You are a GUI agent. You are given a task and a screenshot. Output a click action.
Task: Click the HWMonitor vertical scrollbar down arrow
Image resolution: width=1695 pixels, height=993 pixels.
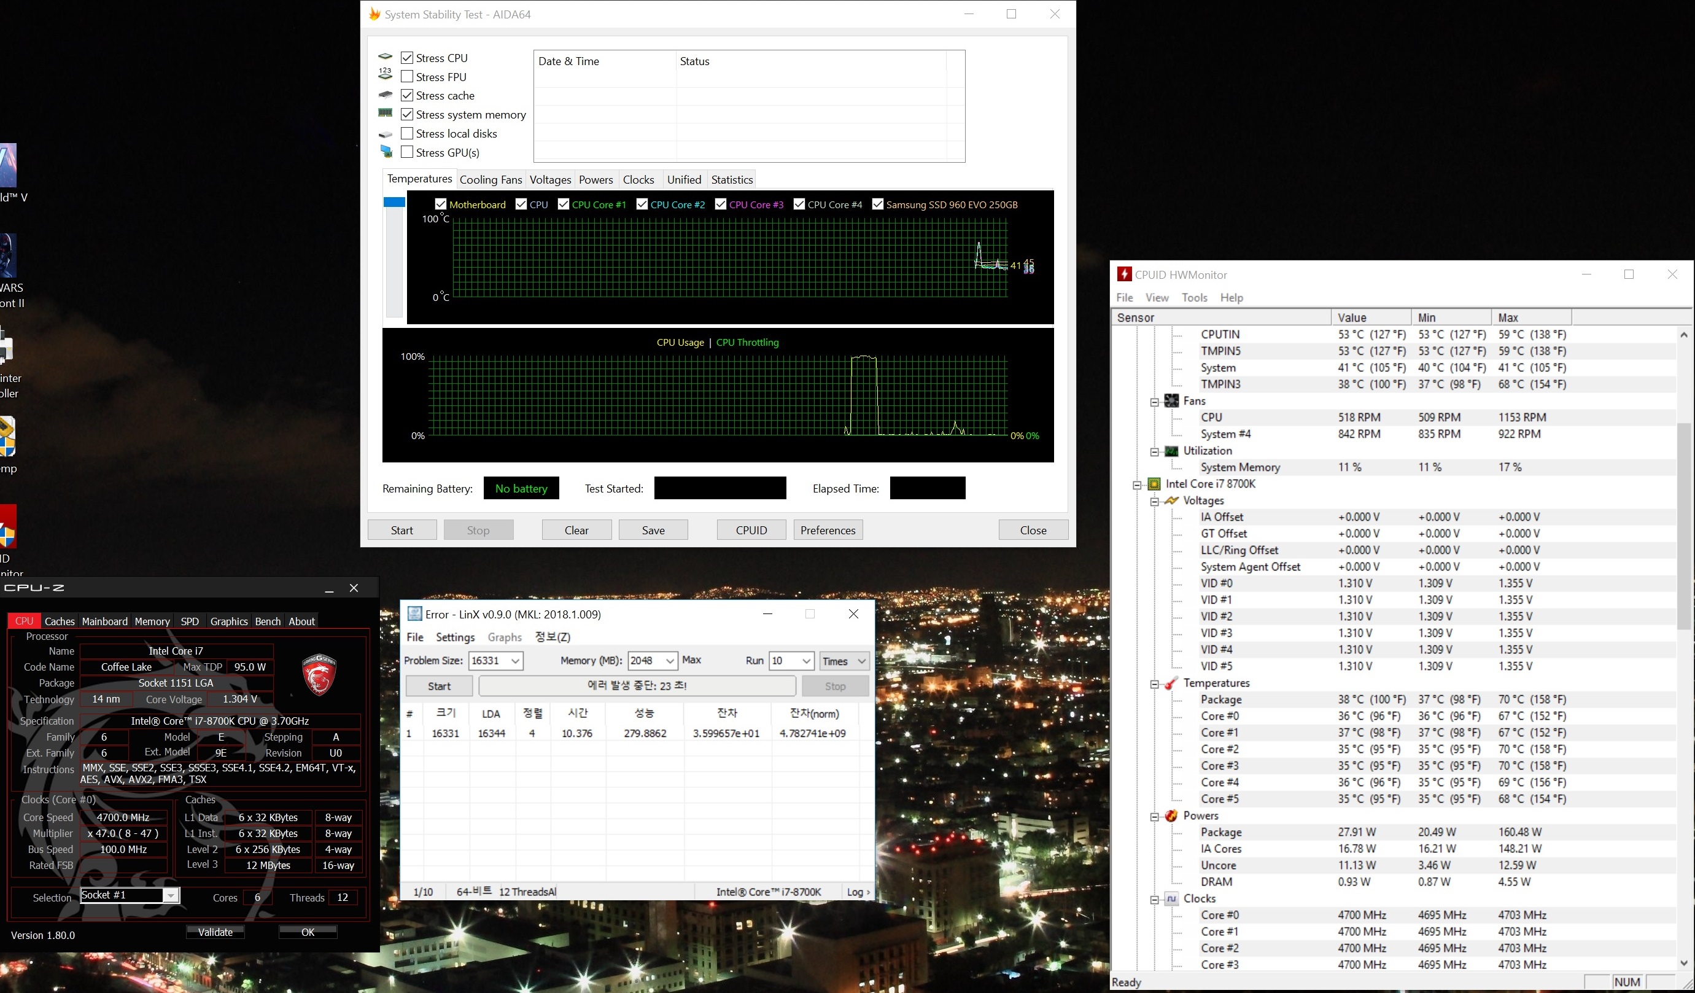[1683, 963]
